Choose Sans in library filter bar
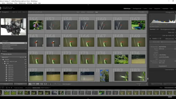Image resolution: width=176 pixels, height=99 pixels. click(97, 12)
